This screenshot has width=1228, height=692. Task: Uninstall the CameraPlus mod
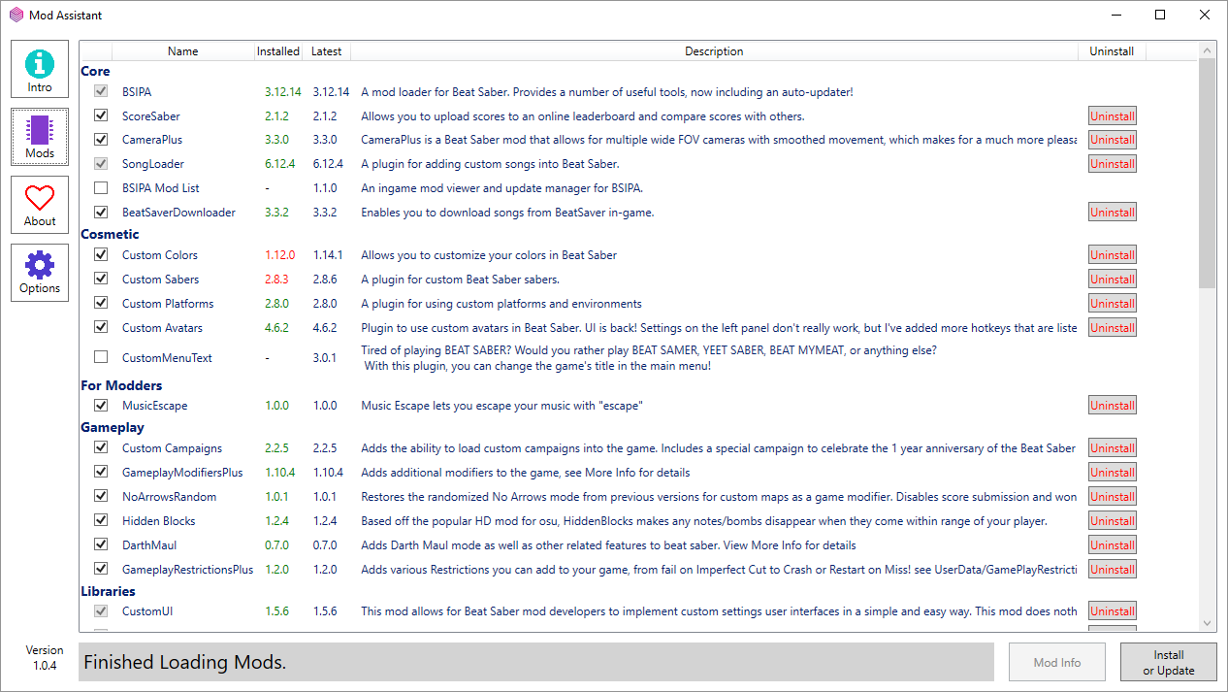tap(1112, 140)
